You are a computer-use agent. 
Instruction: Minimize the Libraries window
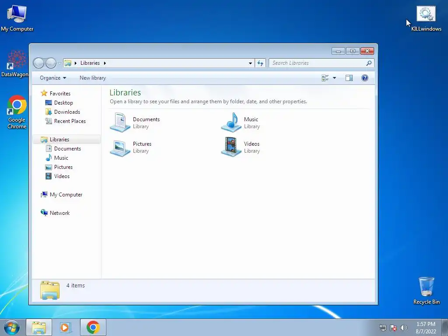tap(338, 51)
